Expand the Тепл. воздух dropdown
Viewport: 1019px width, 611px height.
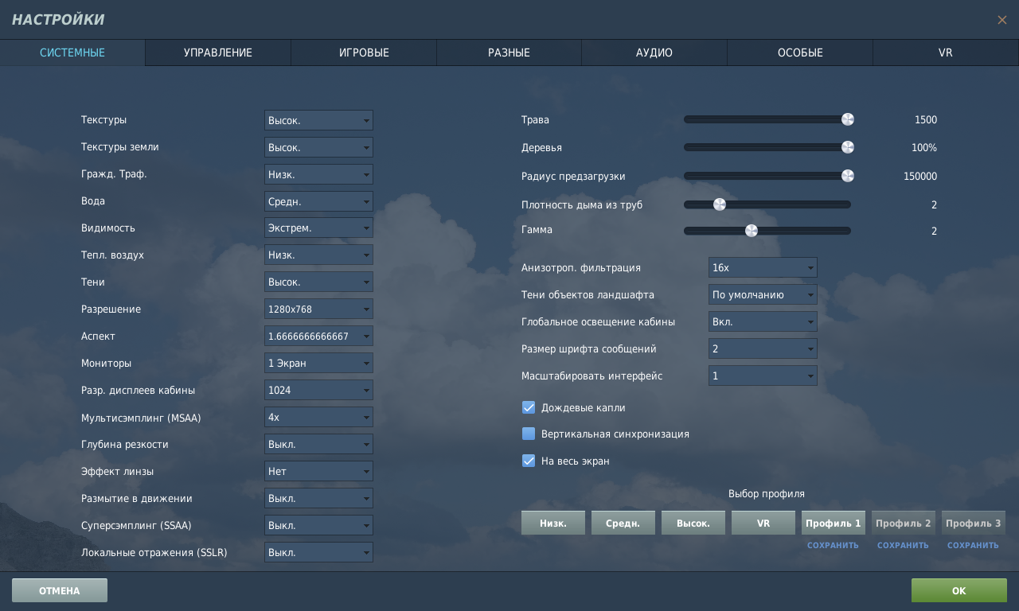[x=318, y=255]
